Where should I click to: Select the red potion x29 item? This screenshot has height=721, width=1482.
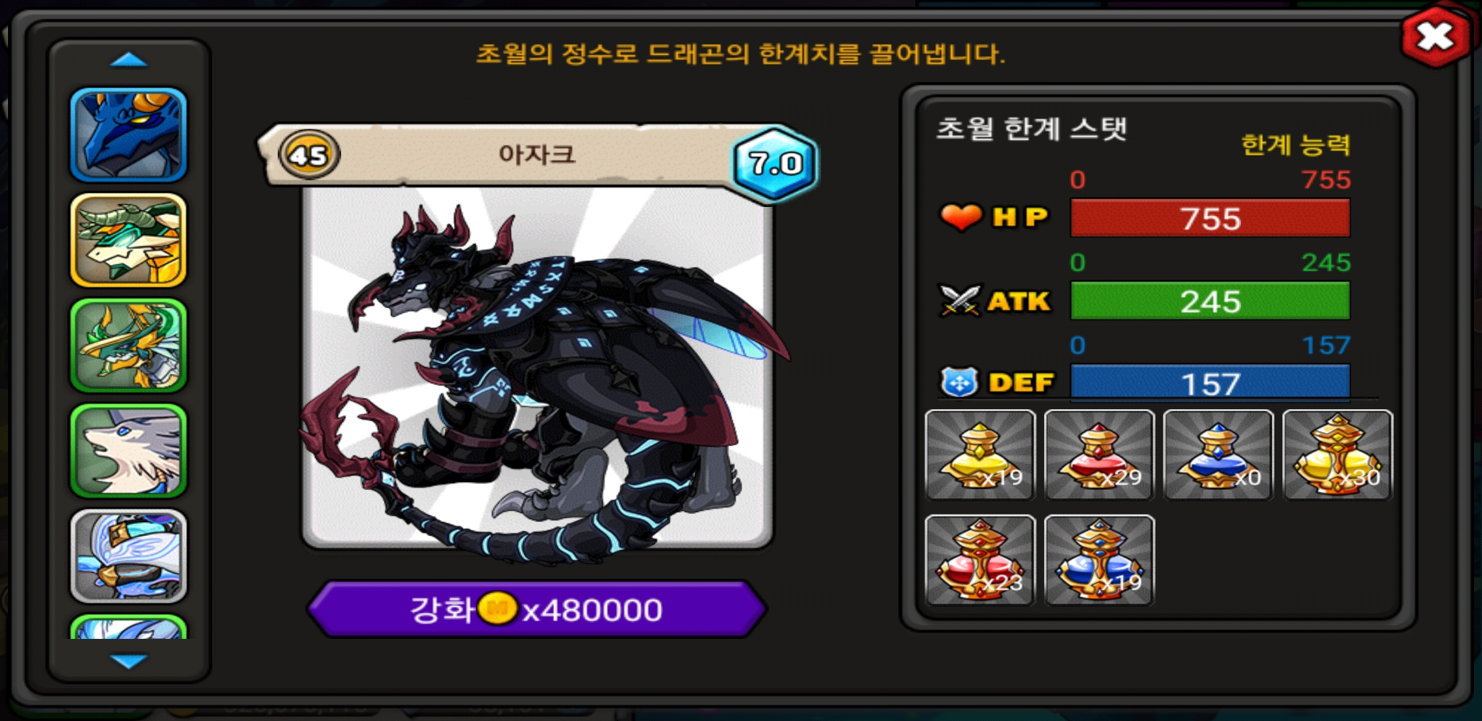[x=1099, y=455]
